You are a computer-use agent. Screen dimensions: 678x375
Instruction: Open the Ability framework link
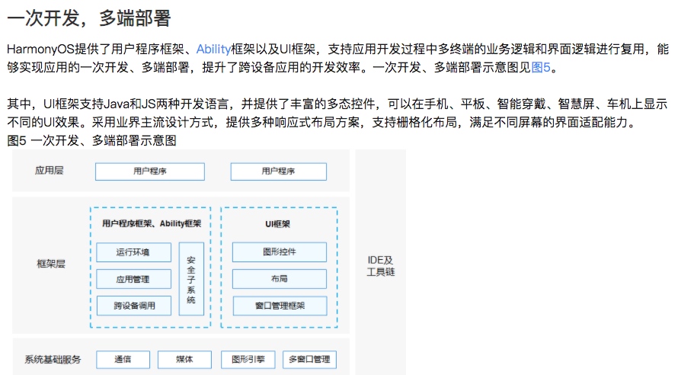(x=213, y=50)
